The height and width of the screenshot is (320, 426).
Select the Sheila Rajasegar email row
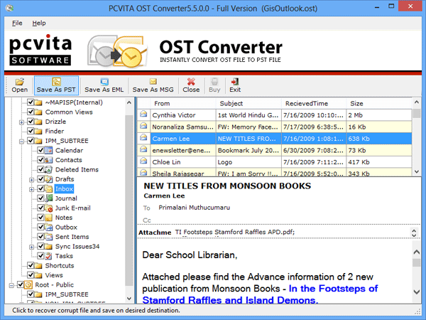(x=274, y=173)
